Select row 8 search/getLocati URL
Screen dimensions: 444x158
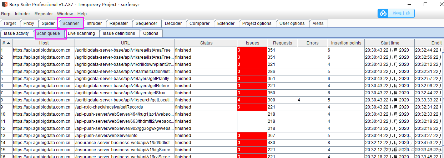(x=125, y=100)
